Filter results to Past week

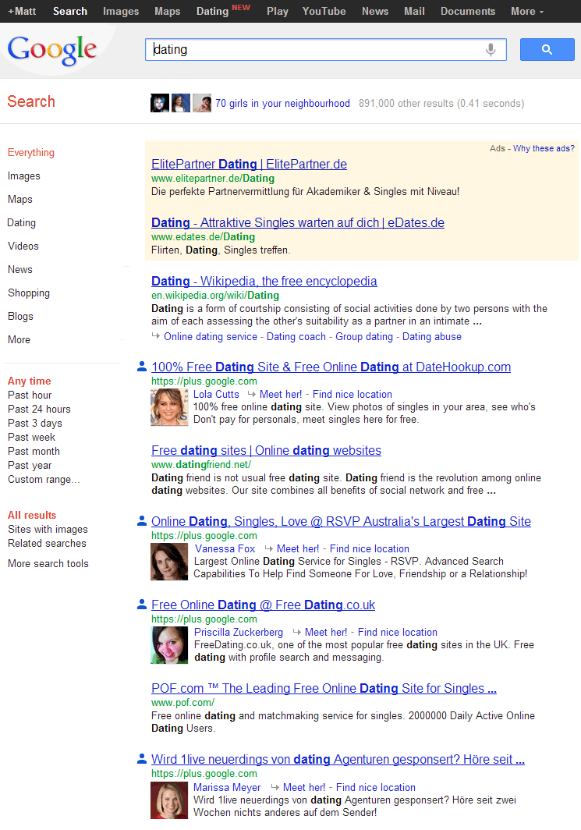(x=31, y=437)
